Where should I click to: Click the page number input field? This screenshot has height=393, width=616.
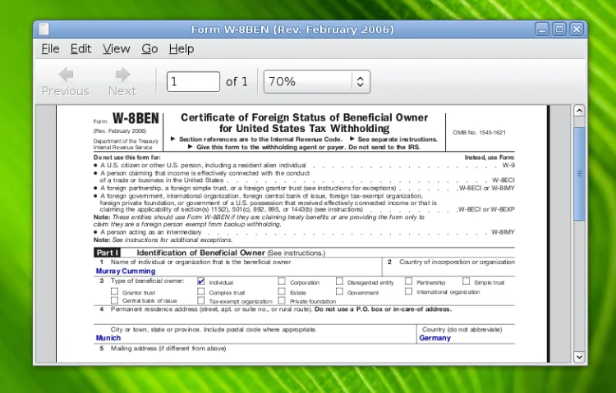point(193,82)
